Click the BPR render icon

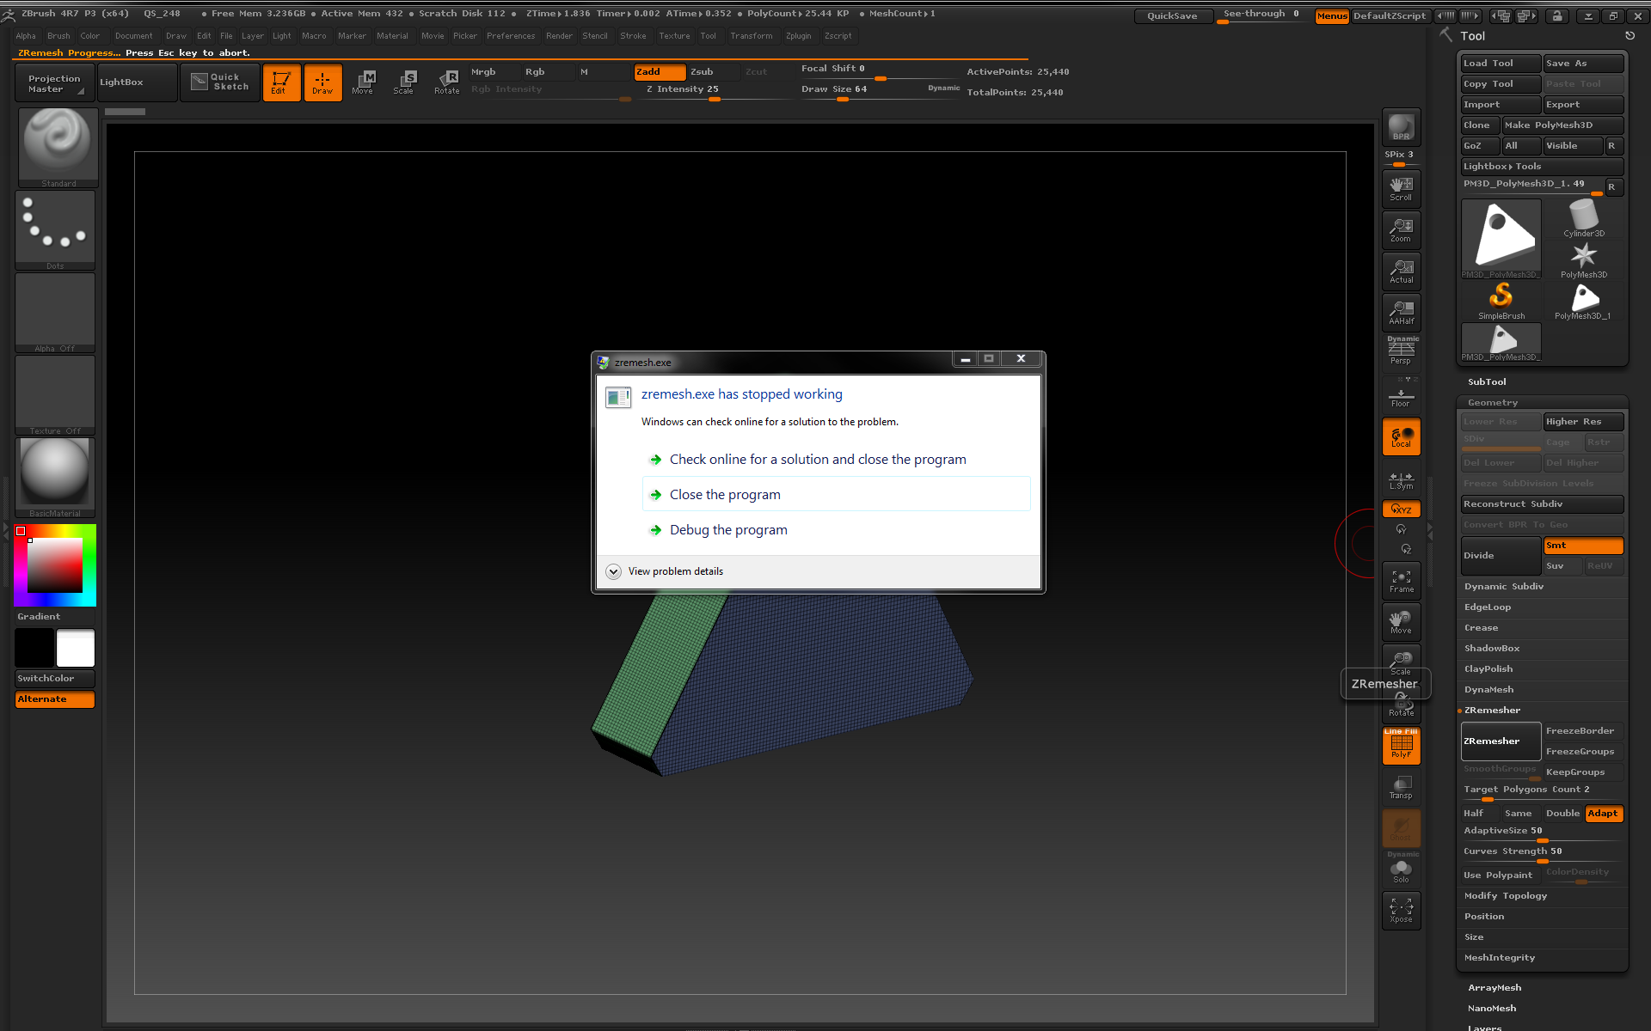pyautogui.click(x=1401, y=127)
